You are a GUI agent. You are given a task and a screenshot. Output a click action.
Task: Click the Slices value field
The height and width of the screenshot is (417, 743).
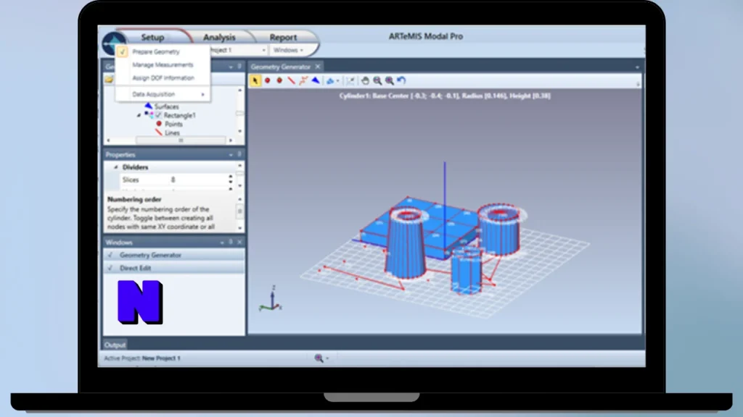coord(198,180)
